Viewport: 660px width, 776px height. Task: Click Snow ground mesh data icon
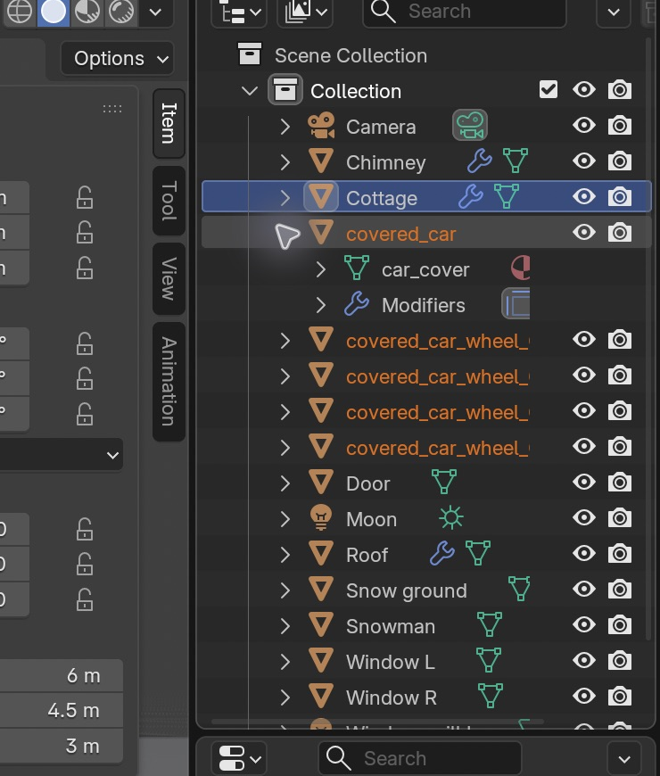click(x=519, y=589)
